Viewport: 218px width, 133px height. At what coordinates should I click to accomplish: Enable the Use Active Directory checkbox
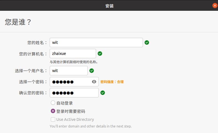tap(53, 119)
